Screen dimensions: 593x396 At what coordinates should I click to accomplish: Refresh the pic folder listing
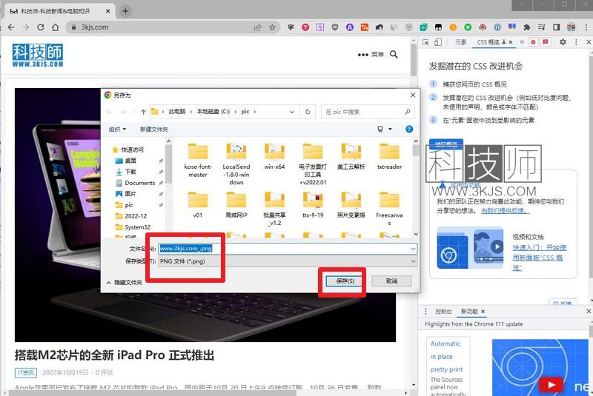click(308, 112)
